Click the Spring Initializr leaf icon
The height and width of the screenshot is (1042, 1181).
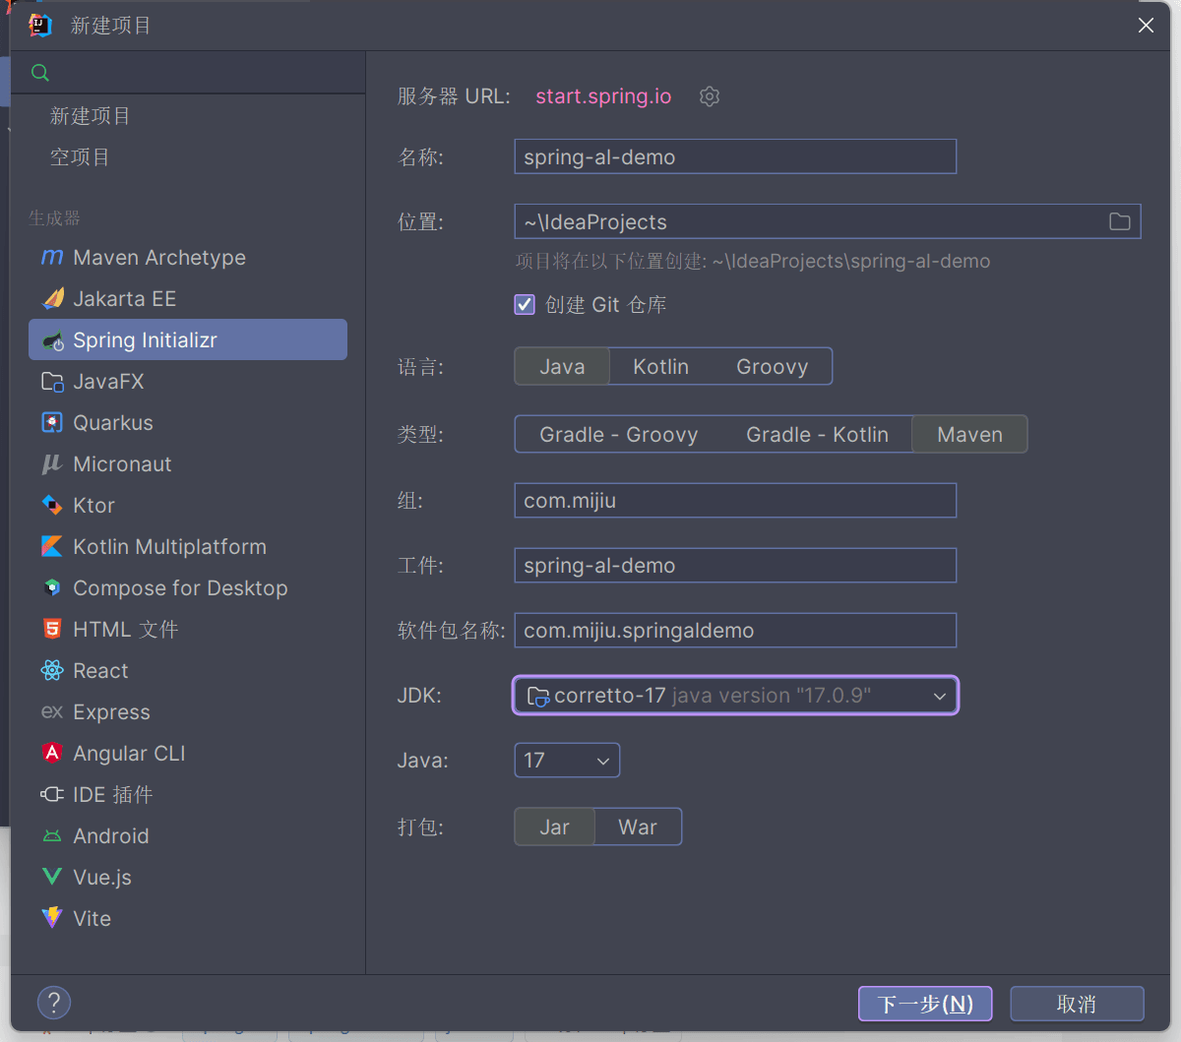coord(52,340)
